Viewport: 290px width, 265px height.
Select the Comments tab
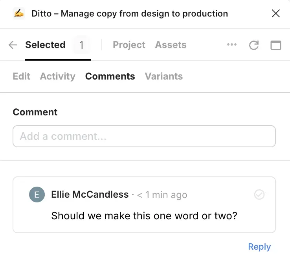tap(110, 76)
